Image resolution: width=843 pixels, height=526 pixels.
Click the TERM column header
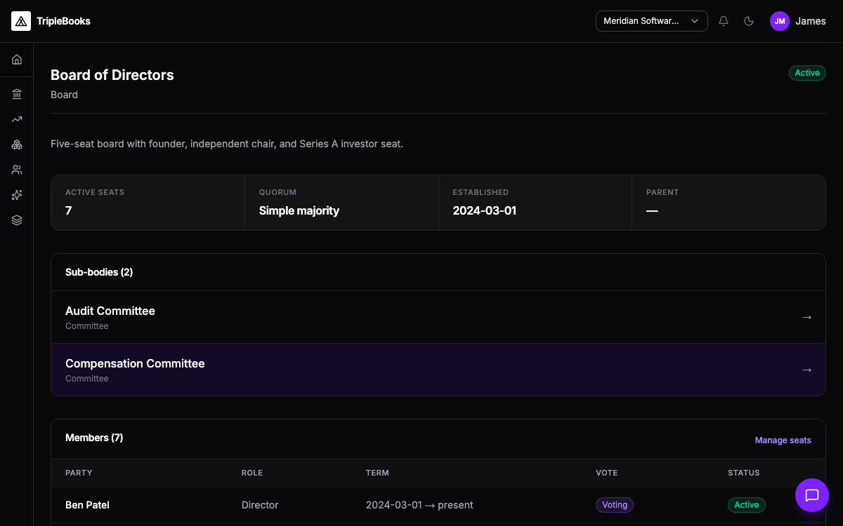point(377,473)
